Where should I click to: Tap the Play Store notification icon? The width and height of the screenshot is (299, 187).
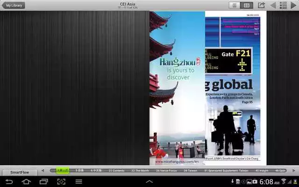coord(255,181)
